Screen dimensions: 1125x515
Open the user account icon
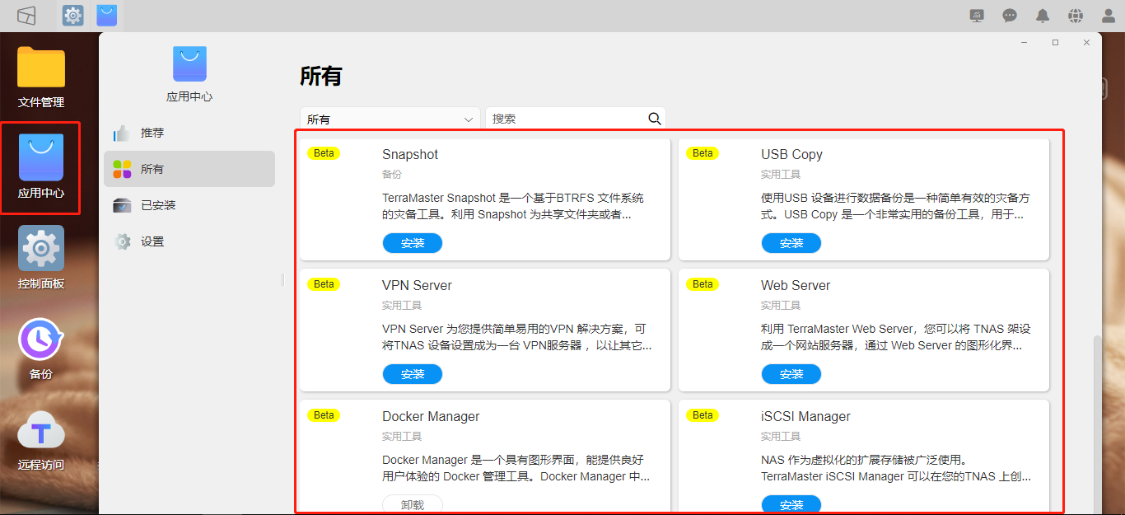1109,16
